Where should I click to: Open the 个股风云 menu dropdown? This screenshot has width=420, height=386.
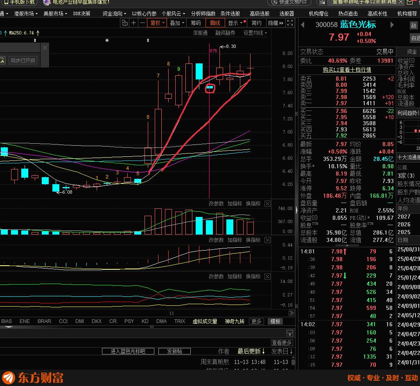pyautogui.click(x=173, y=14)
